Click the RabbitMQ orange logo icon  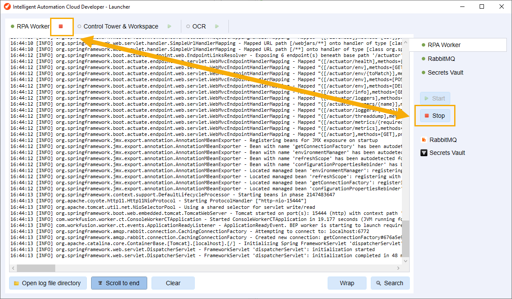(424, 140)
